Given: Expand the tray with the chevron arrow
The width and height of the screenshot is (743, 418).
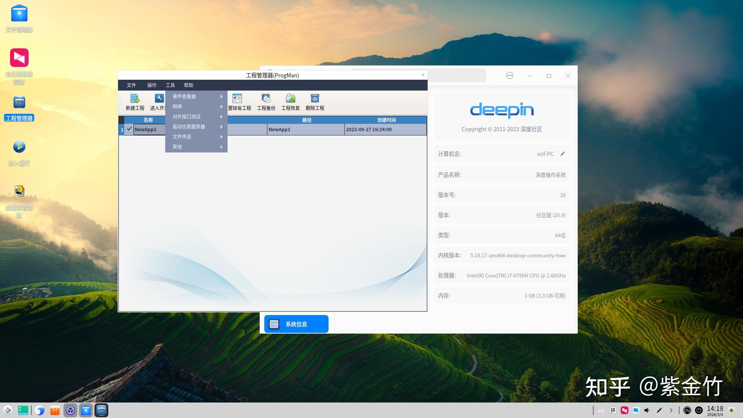Looking at the screenshot, I should click(x=671, y=410).
